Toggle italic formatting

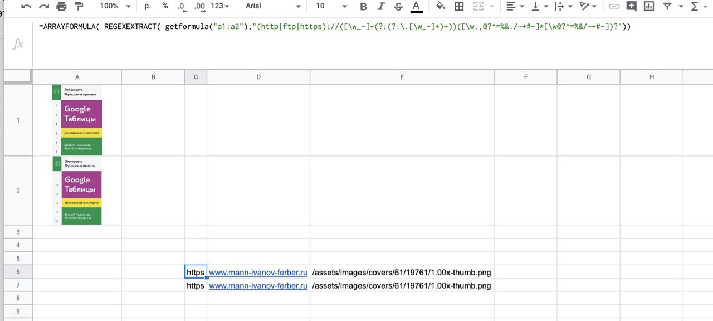[x=381, y=6]
